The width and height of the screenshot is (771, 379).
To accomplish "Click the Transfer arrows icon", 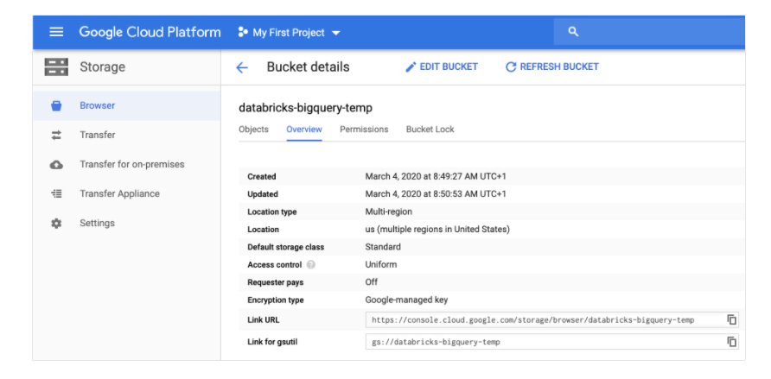I will pyautogui.click(x=56, y=136).
